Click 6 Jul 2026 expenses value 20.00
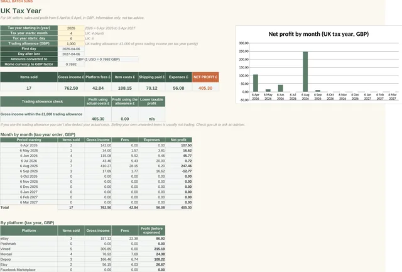The height and width of the screenshot is (272, 402). click(152, 161)
